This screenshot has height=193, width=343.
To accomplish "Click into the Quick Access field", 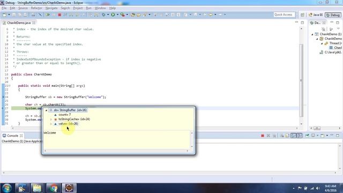I will pos(284,14).
